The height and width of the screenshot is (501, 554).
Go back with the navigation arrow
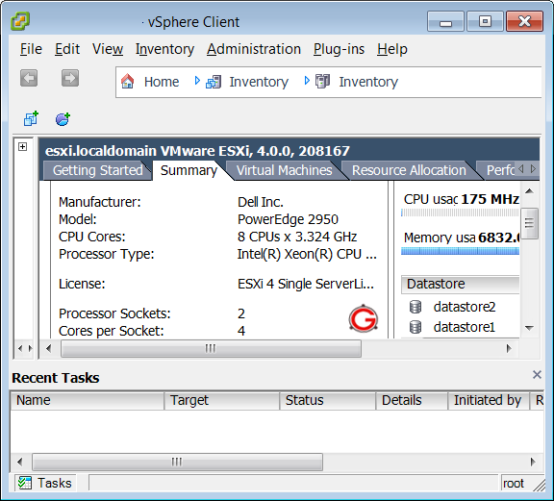pyautogui.click(x=29, y=78)
